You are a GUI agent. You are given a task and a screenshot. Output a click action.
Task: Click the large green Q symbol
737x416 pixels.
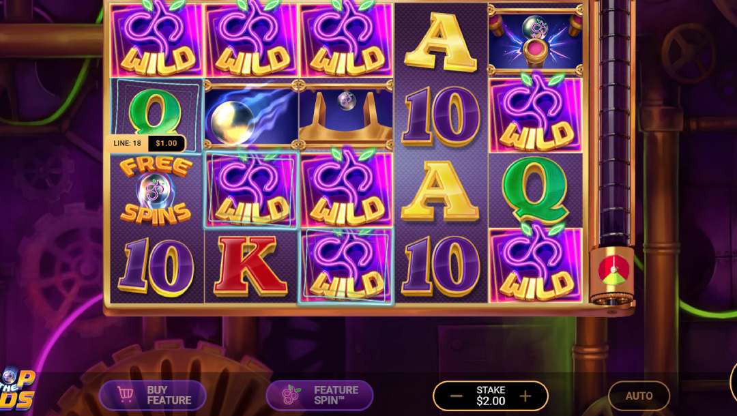click(x=536, y=190)
